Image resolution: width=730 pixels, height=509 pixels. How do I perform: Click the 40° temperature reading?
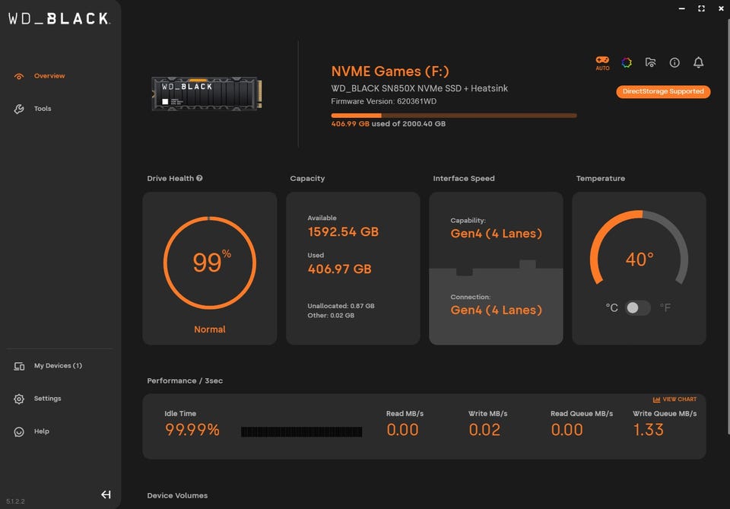click(640, 260)
